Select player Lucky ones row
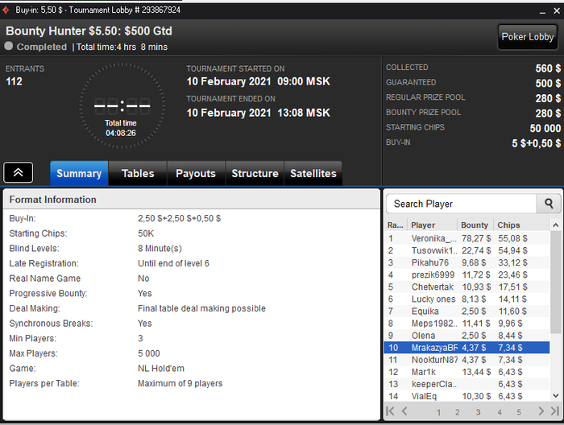Screen dimensions: 564x425 point(467,299)
